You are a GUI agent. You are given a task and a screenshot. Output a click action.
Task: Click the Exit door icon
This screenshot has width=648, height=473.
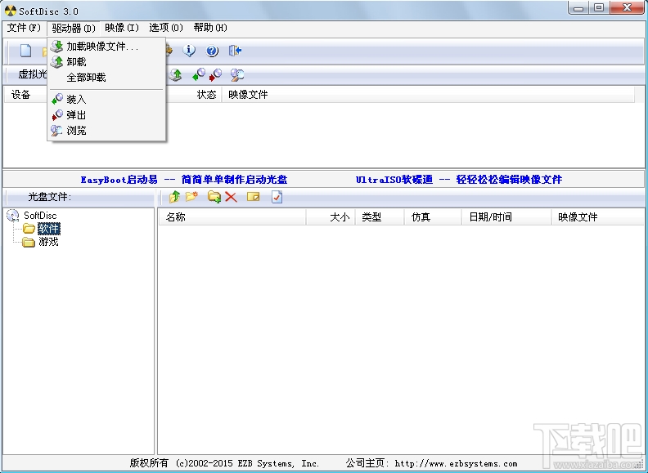(235, 51)
